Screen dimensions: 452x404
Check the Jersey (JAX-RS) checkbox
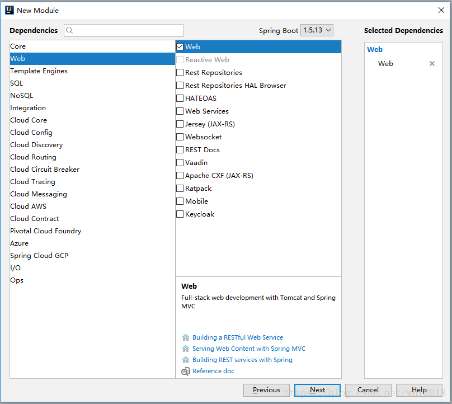(180, 124)
